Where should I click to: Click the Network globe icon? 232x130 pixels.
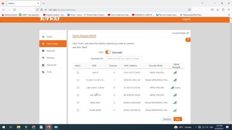(x=43, y=51)
